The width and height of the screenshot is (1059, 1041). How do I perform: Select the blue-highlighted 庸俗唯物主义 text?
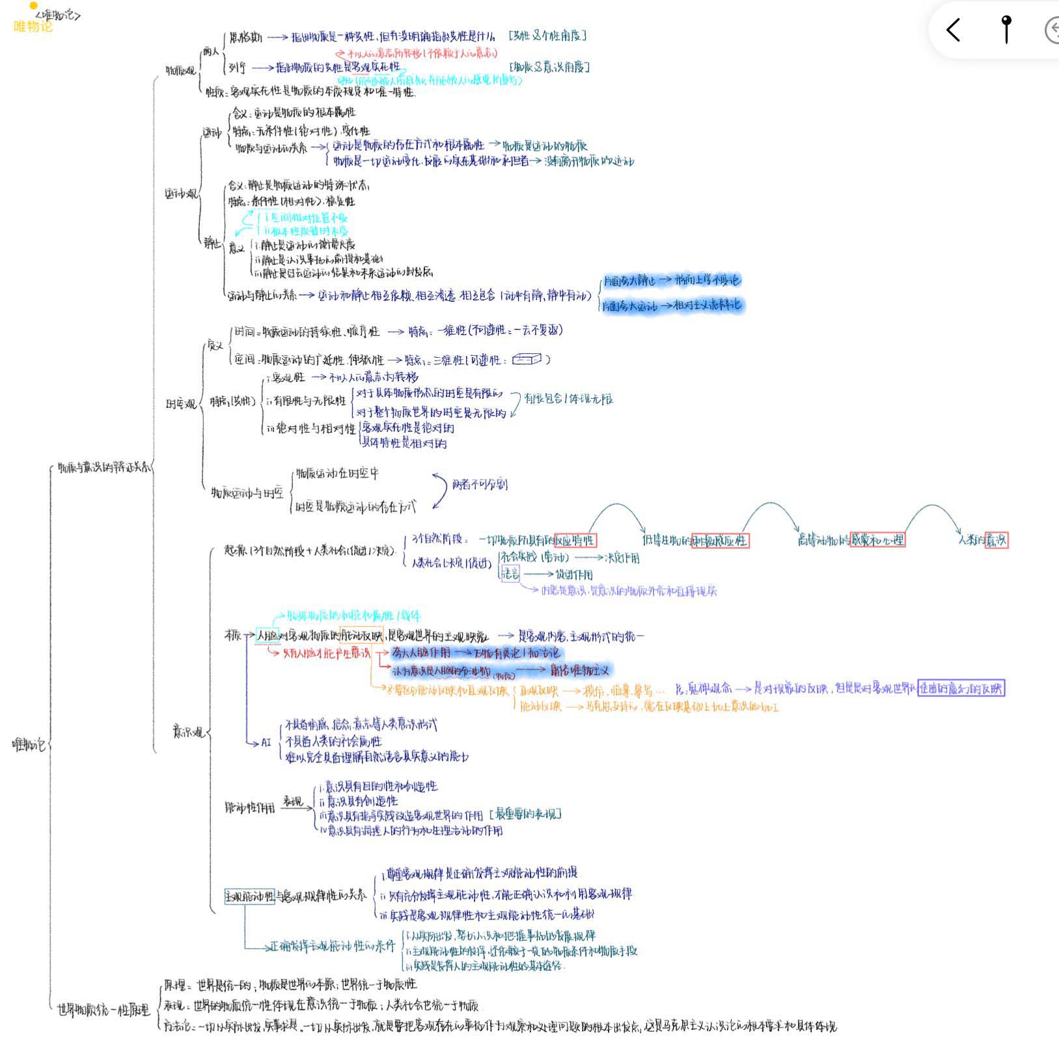(580, 669)
